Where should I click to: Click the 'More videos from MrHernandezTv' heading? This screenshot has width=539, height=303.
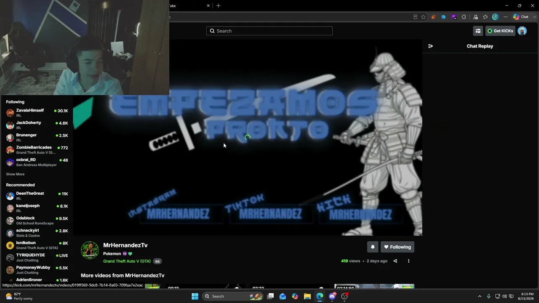point(123,275)
